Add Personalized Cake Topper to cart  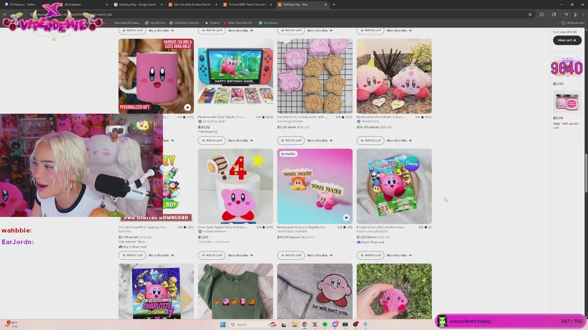pyautogui.click(x=212, y=140)
